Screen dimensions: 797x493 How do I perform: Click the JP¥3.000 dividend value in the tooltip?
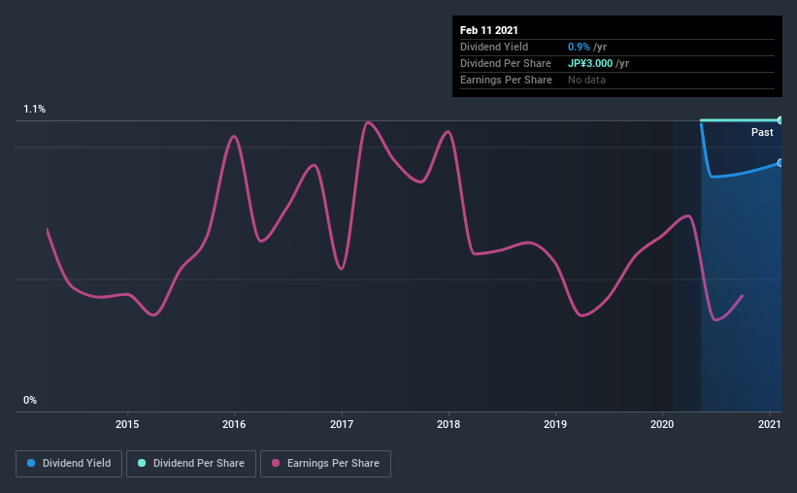(590, 63)
